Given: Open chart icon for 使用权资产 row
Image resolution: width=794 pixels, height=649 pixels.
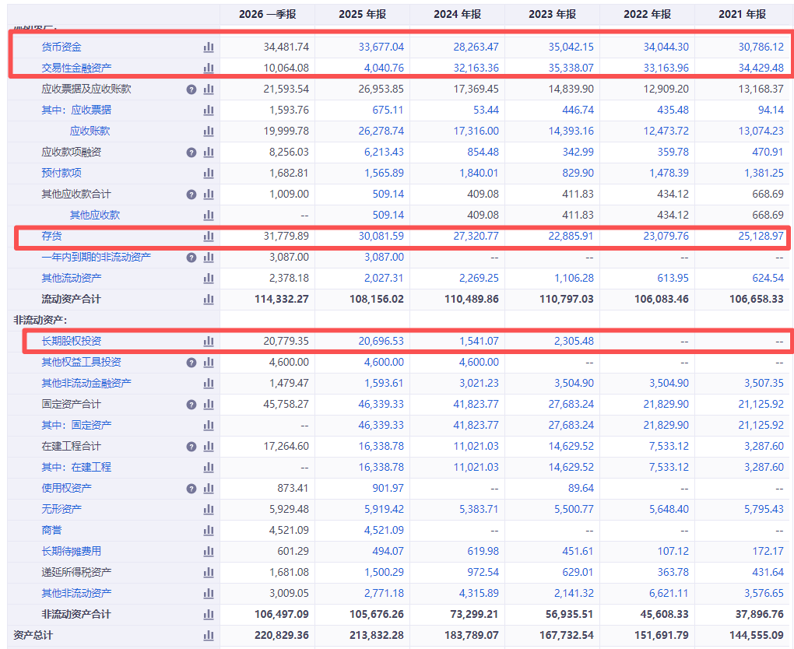Looking at the screenshot, I should click(x=208, y=489).
